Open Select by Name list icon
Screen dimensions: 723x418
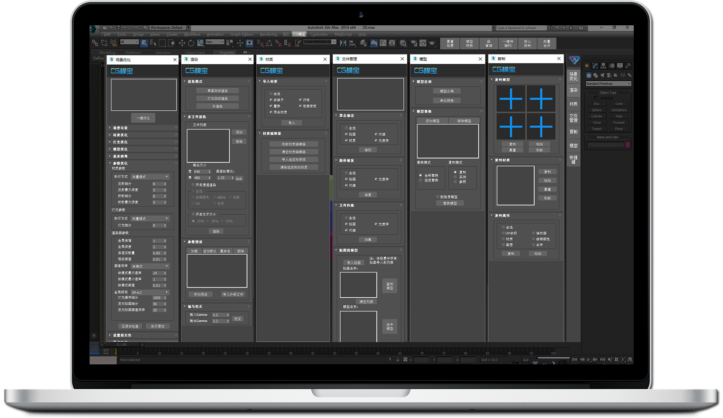(153, 43)
